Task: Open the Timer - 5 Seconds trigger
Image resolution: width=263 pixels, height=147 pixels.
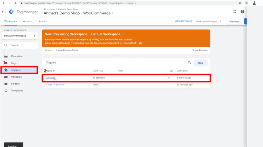Action: coord(55,85)
